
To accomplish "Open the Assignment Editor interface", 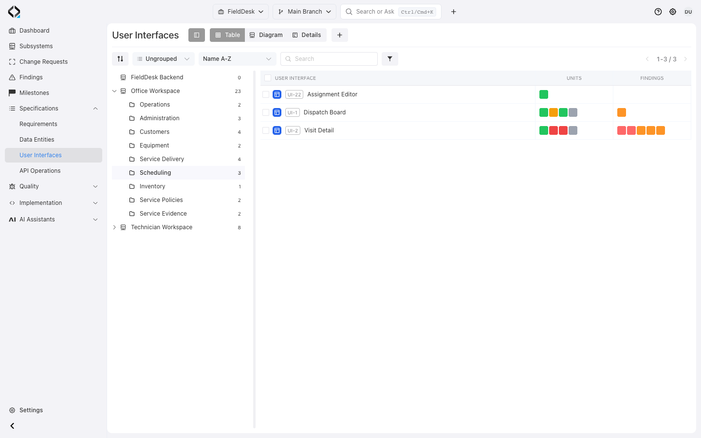I will point(332,94).
